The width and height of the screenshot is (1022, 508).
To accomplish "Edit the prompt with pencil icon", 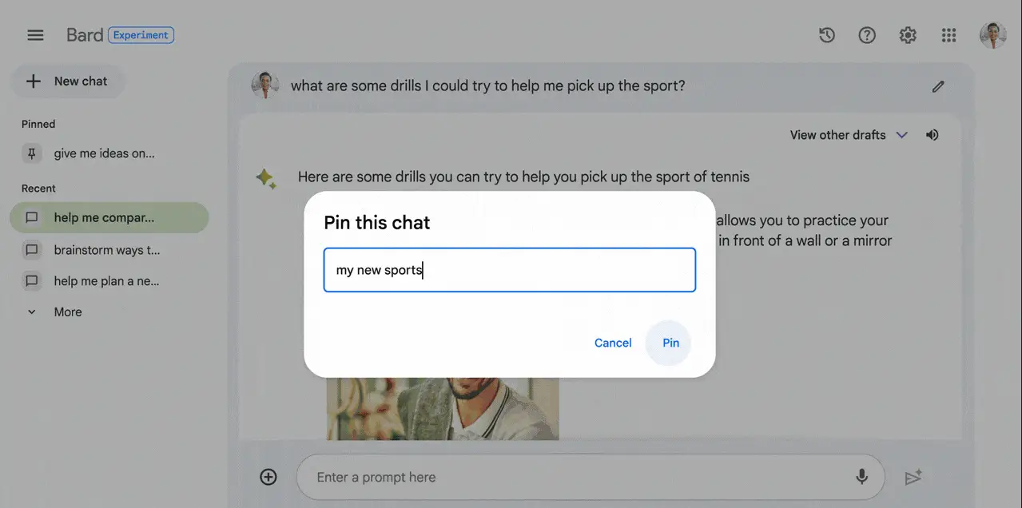I will pyautogui.click(x=938, y=86).
